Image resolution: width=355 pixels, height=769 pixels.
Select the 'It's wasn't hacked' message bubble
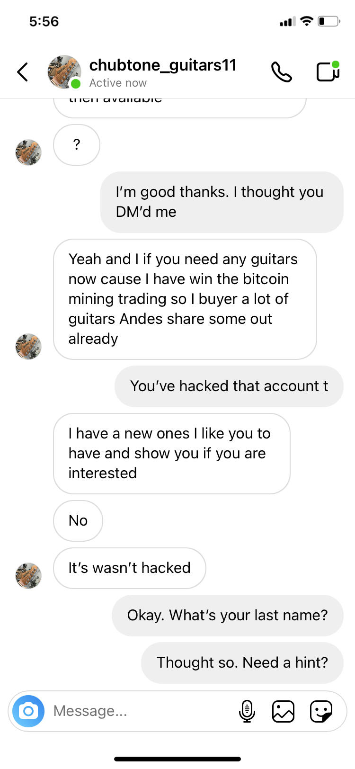[x=130, y=568]
